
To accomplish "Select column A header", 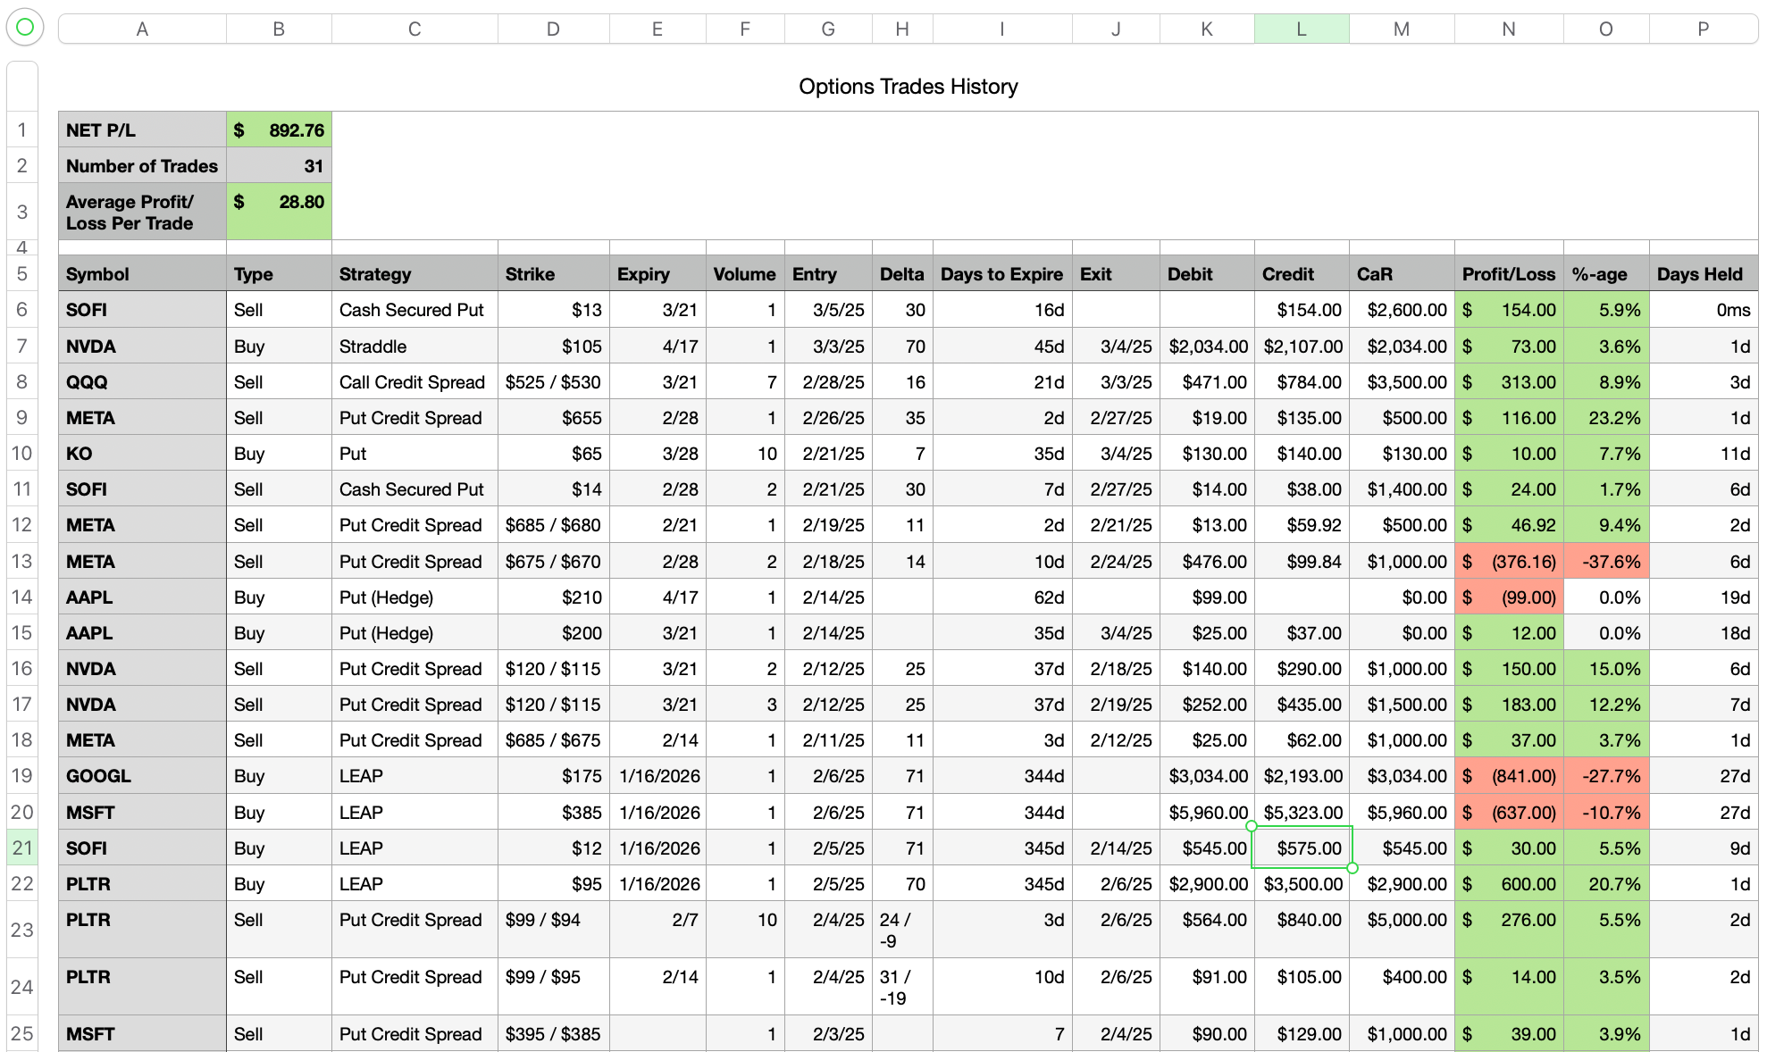I will click(x=142, y=29).
